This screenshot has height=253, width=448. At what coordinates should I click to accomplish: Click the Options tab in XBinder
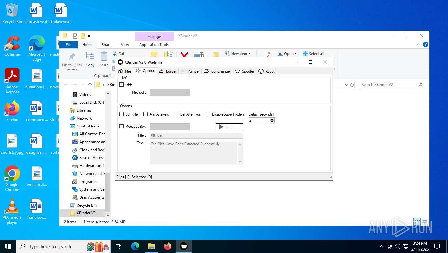point(145,71)
